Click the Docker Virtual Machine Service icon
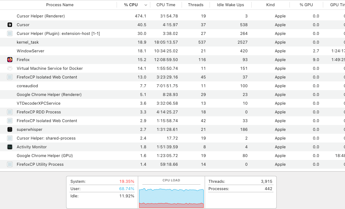345x209 pixels. 10,68
